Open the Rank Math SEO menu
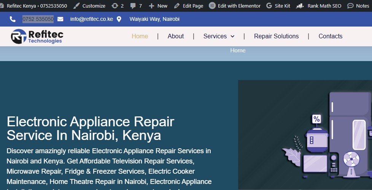This screenshot has width=372, height=190. coord(324,6)
